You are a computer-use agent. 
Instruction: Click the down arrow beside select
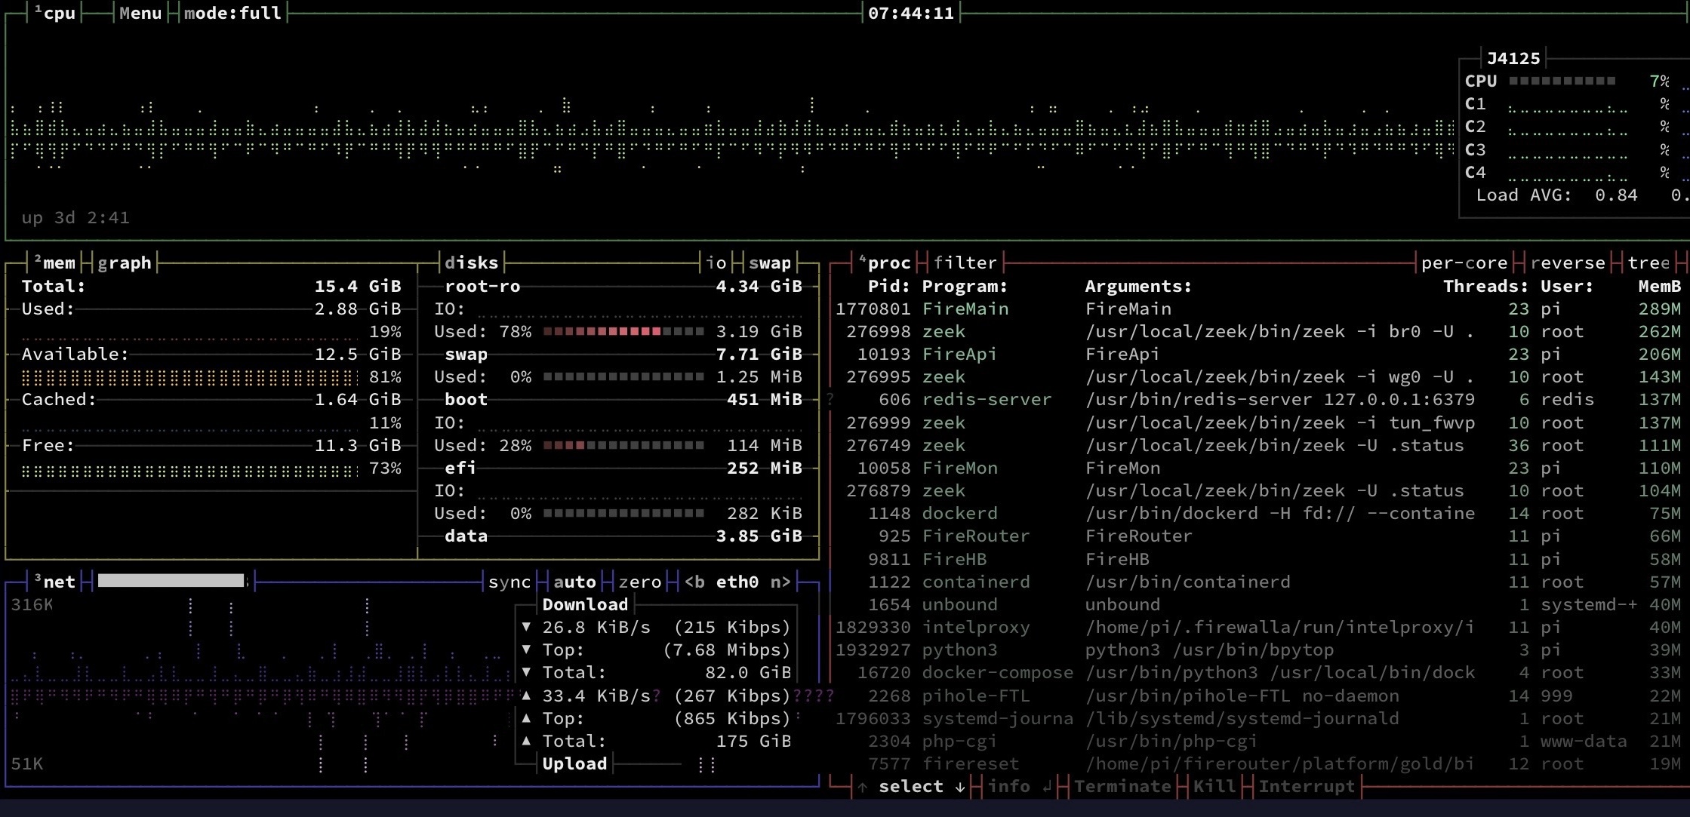click(x=960, y=787)
